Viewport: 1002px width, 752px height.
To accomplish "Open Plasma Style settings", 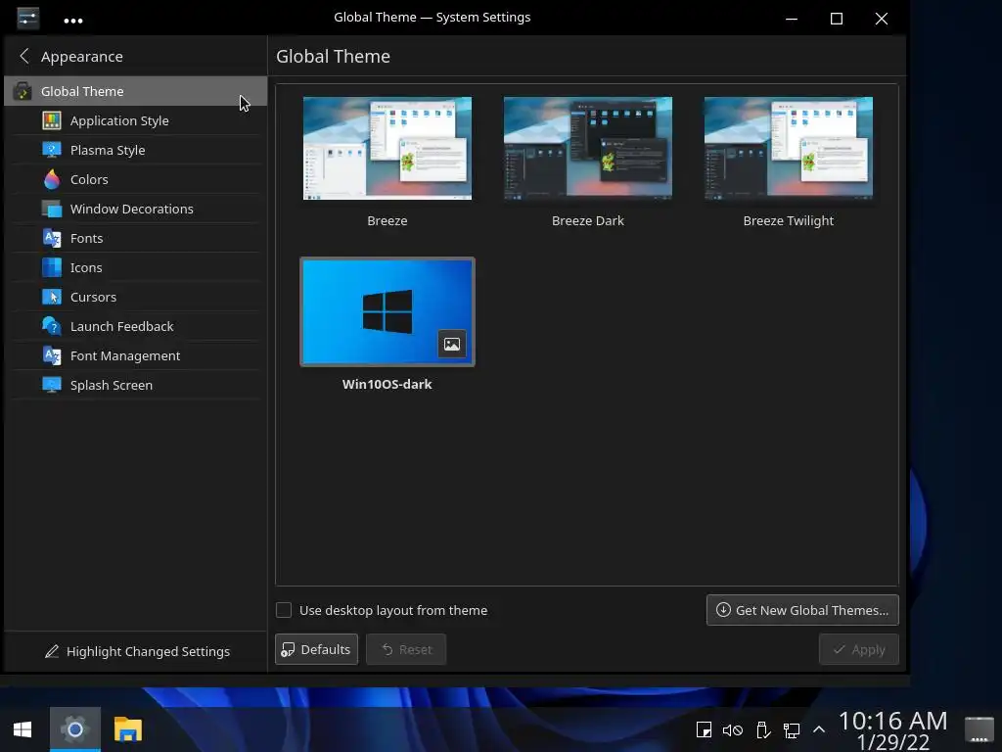I will point(136,150).
